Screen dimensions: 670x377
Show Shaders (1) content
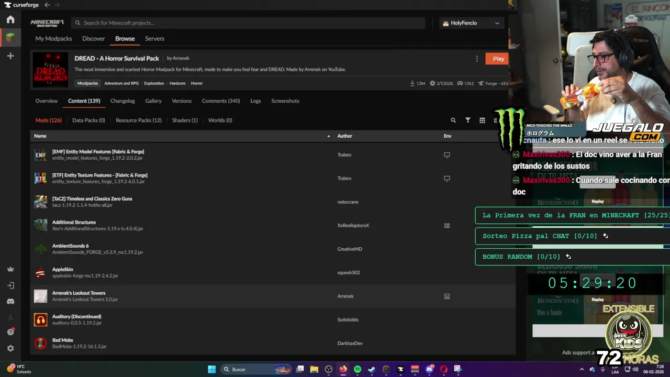185,120
